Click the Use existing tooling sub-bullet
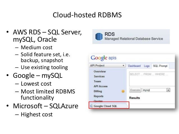This screenshot has width=179, height=134. coord(44,67)
